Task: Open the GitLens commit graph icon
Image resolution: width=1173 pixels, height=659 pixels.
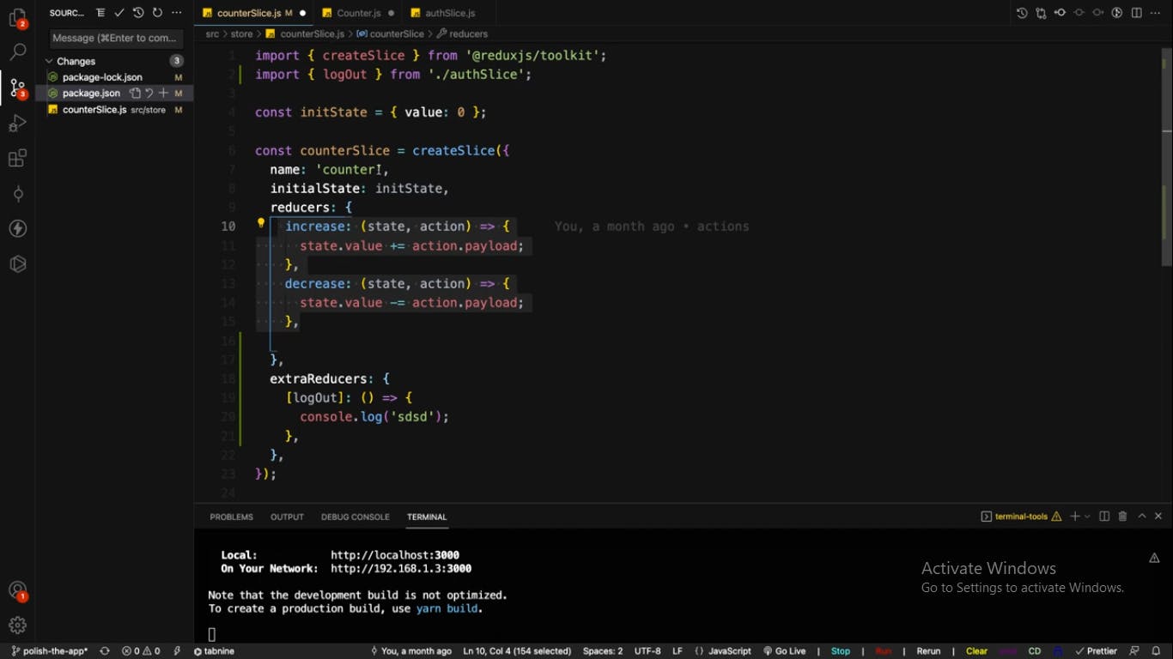Action: (17, 194)
